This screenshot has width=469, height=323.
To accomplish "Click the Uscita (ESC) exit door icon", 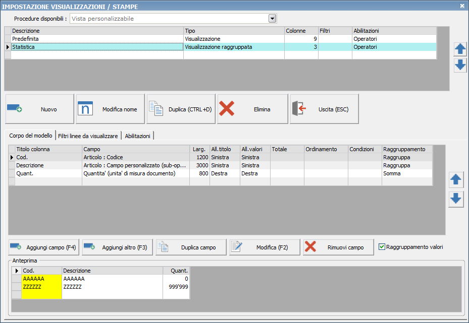I will pyautogui.click(x=299, y=108).
